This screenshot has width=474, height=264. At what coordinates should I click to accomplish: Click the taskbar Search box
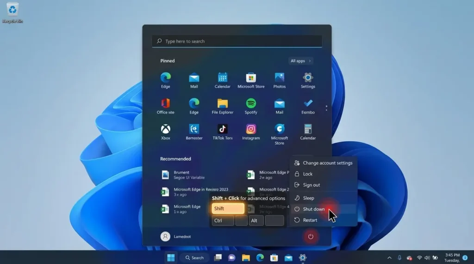pyautogui.click(x=194, y=258)
